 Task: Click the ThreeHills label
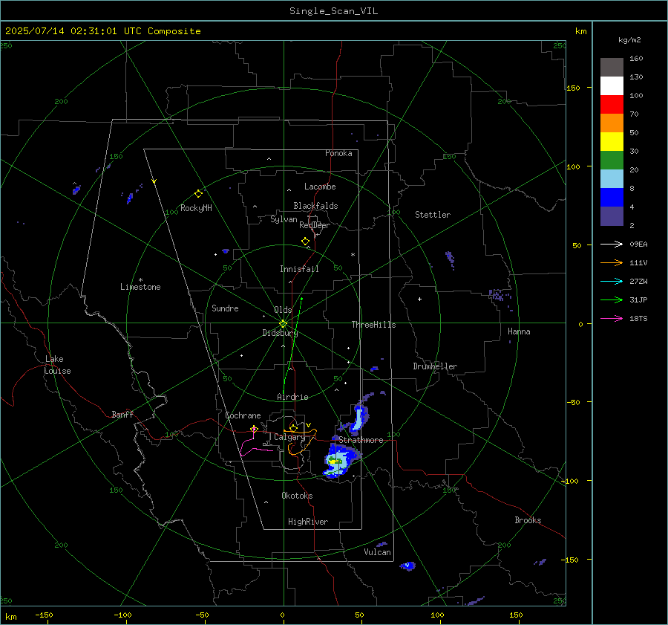pos(373,325)
